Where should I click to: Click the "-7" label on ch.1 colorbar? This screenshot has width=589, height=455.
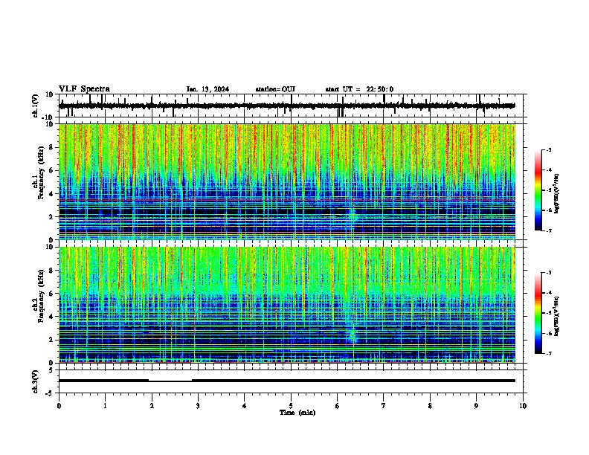[x=549, y=230]
